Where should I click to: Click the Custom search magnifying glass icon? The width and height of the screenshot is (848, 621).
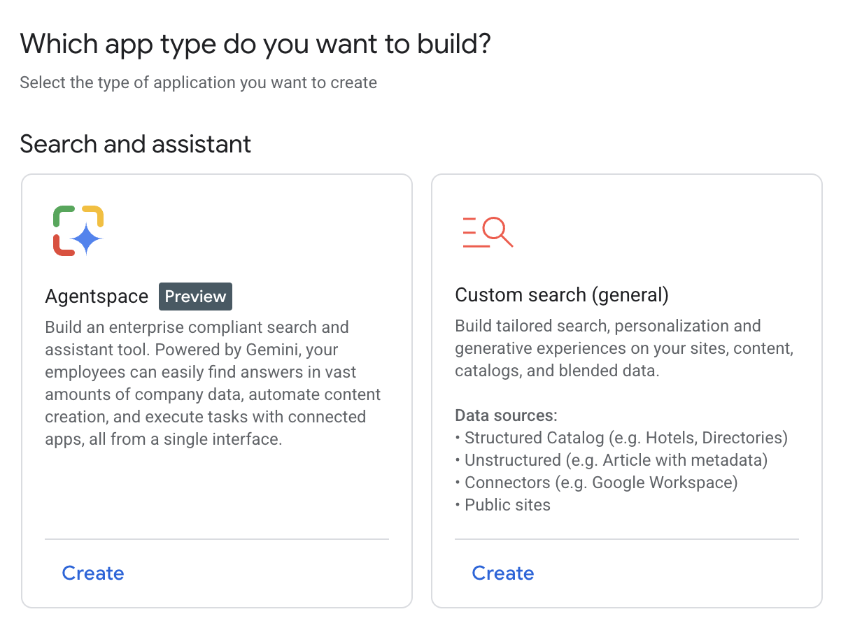pos(488,231)
